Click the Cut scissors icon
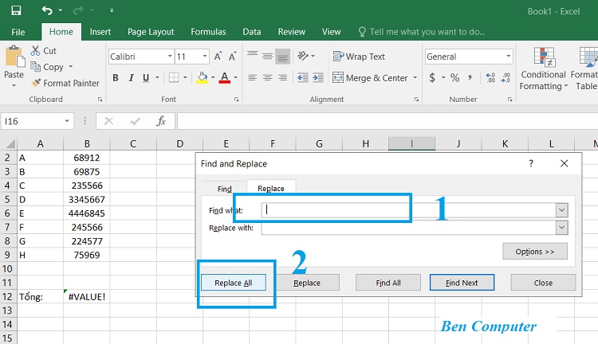598x344 pixels. (35, 51)
